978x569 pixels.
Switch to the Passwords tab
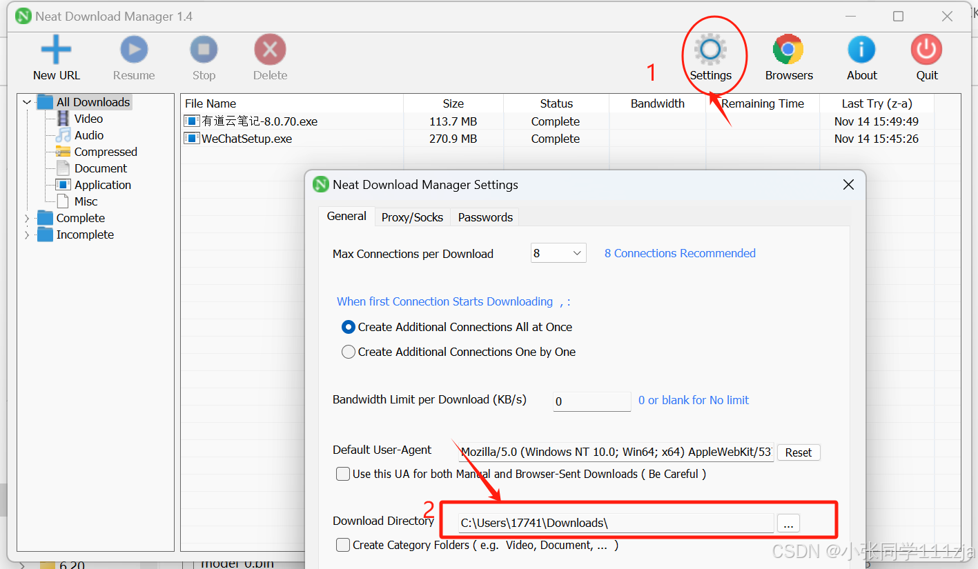pos(485,217)
